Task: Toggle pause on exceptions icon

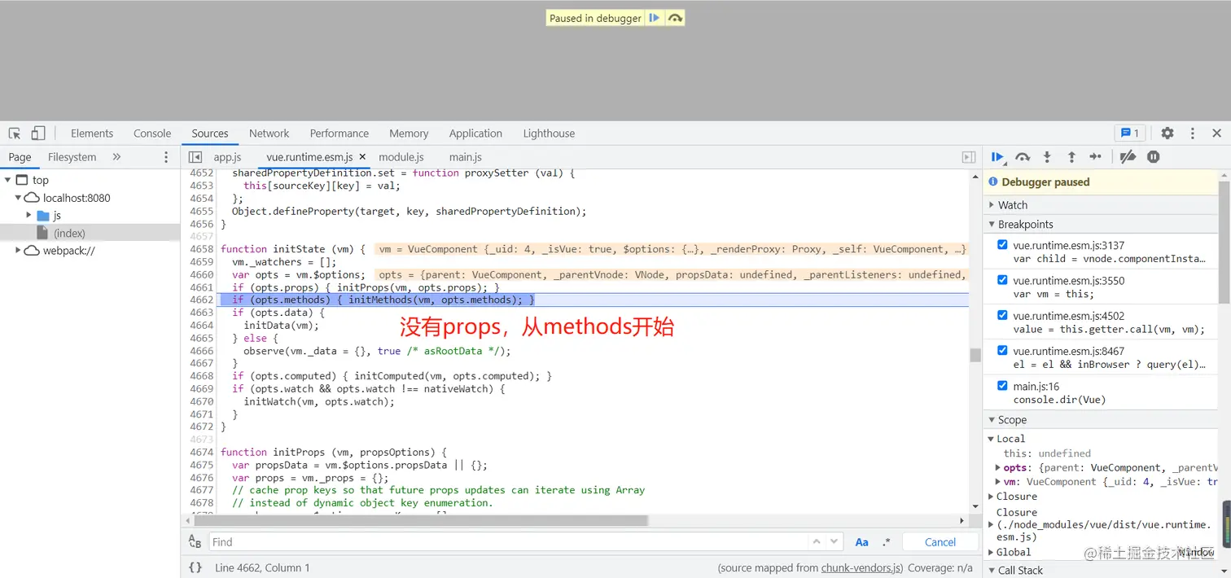Action: (x=1154, y=157)
